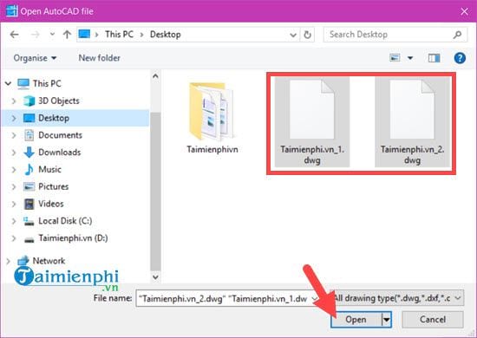Open the File name dropdown arrow
This screenshot has height=338, width=477.
(x=314, y=299)
